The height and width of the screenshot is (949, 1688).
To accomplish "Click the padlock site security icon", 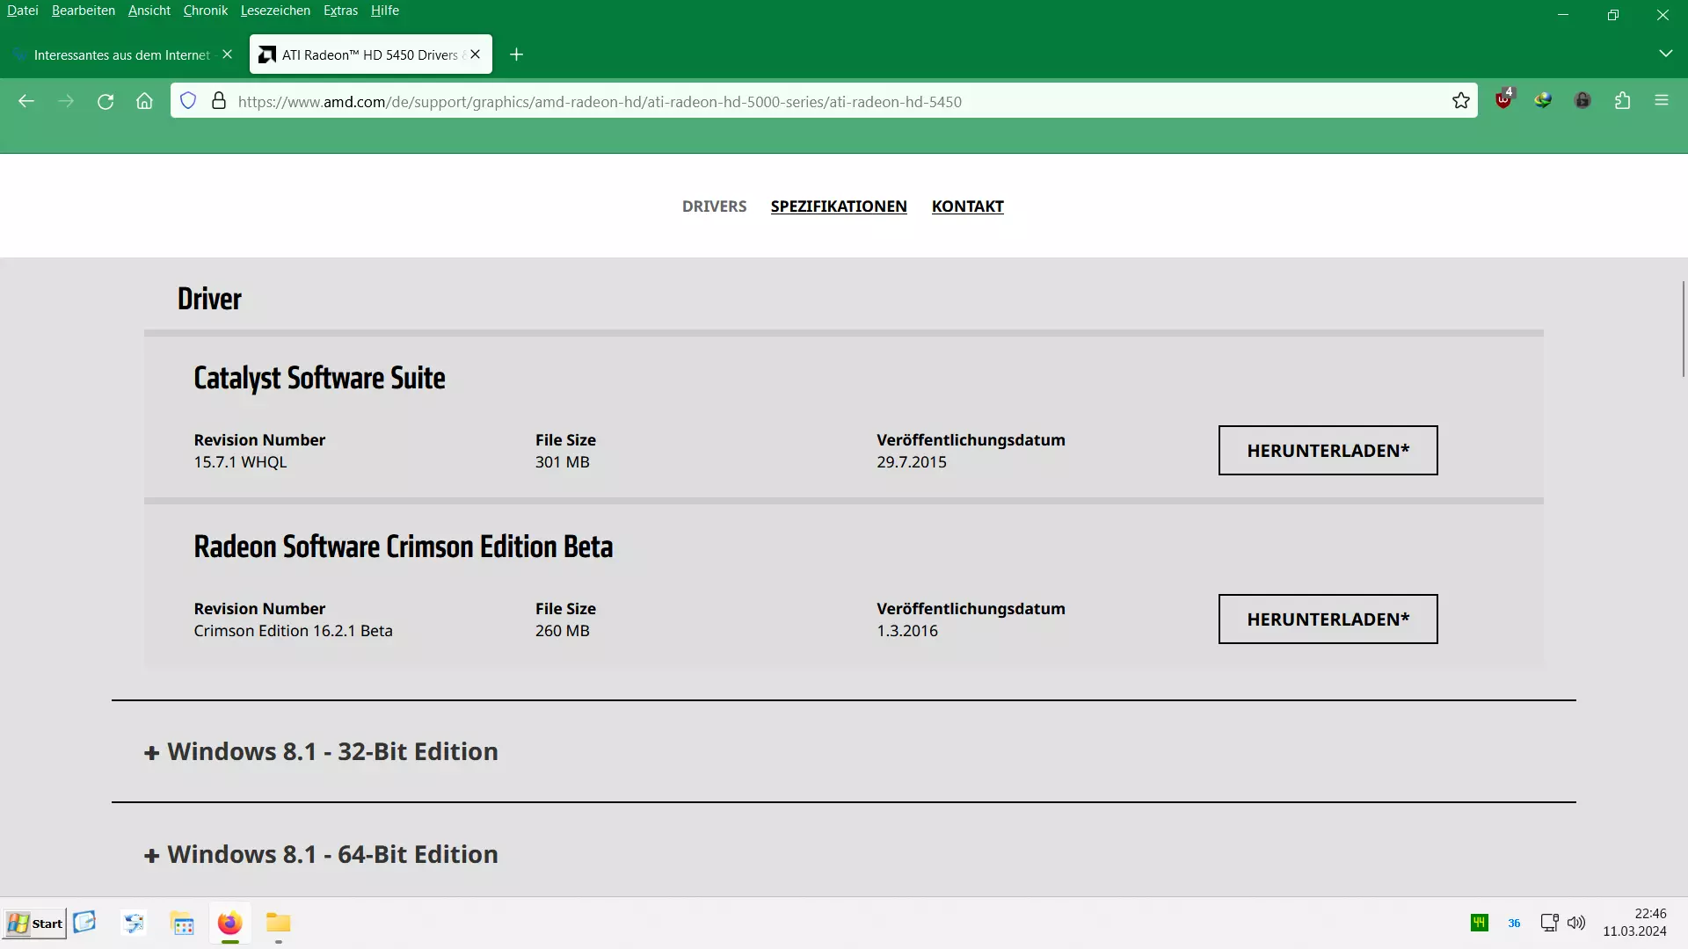I will 219,101.
